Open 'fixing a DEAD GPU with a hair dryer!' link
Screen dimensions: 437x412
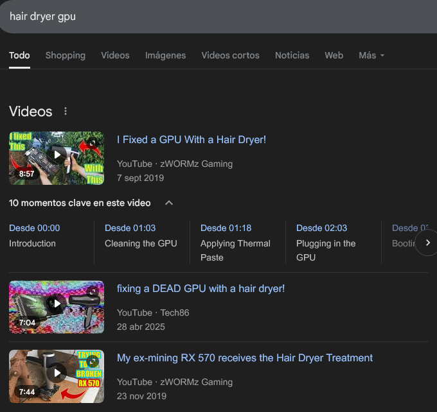pos(201,289)
